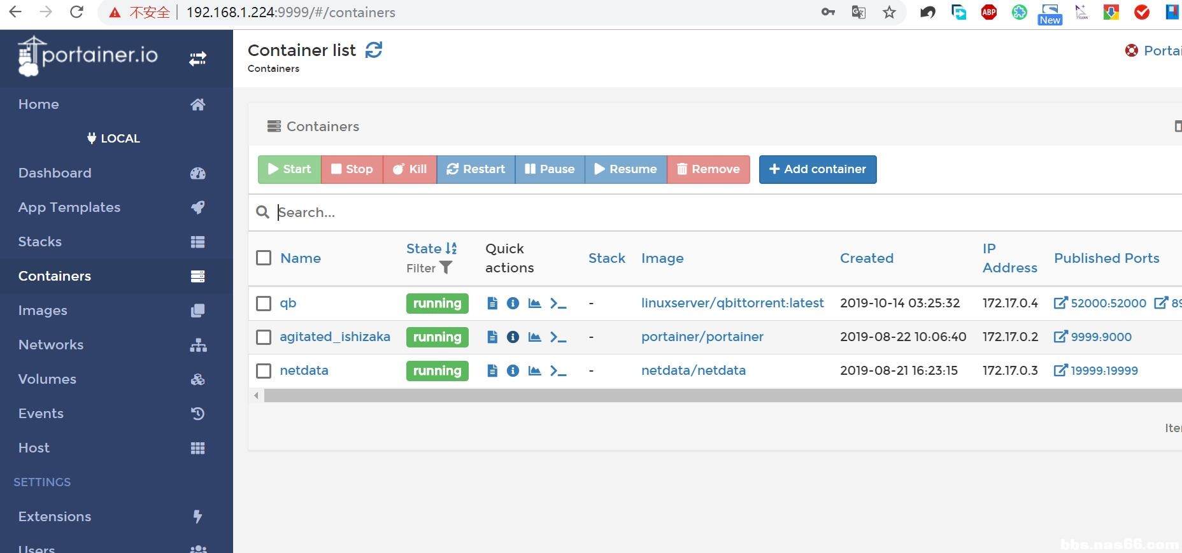Click the Add container button

[x=818, y=169]
